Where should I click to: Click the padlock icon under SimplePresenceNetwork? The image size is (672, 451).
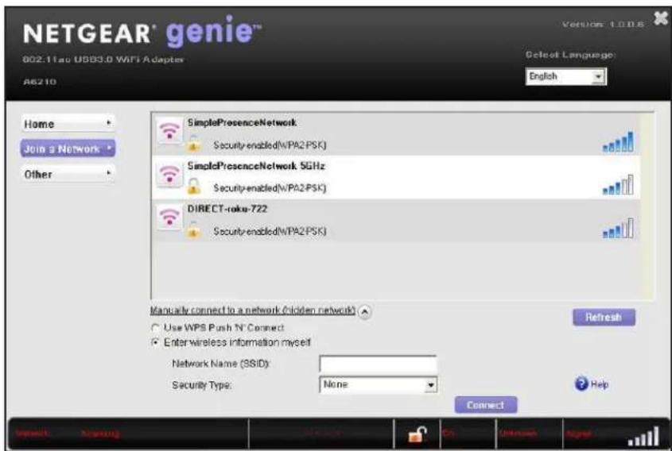193,144
